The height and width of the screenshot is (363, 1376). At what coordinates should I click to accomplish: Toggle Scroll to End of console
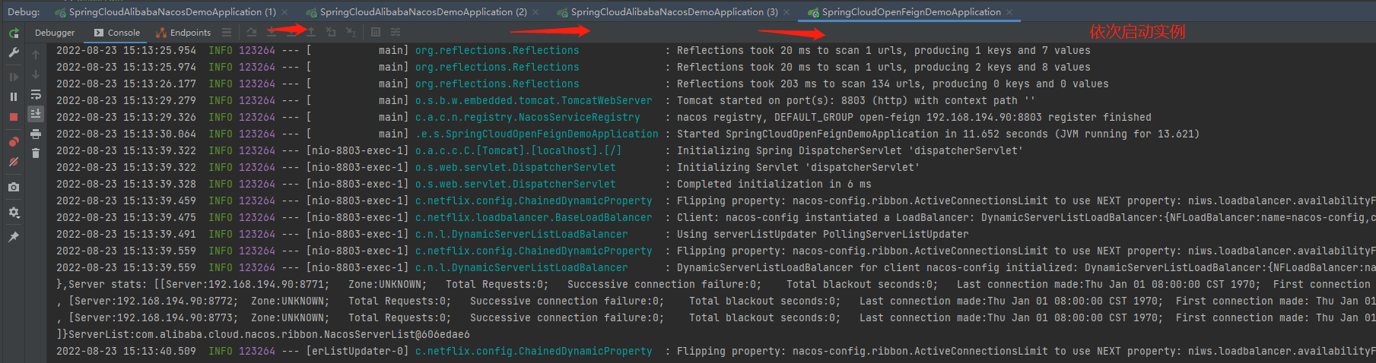(36, 113)
